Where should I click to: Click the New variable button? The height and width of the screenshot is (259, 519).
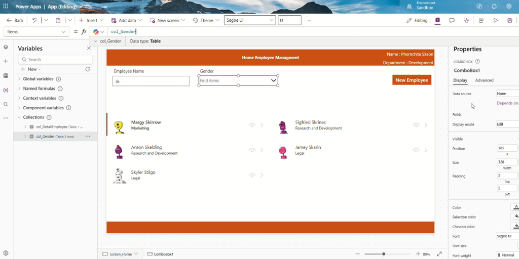pyautogui.click(x=31, y=69)
